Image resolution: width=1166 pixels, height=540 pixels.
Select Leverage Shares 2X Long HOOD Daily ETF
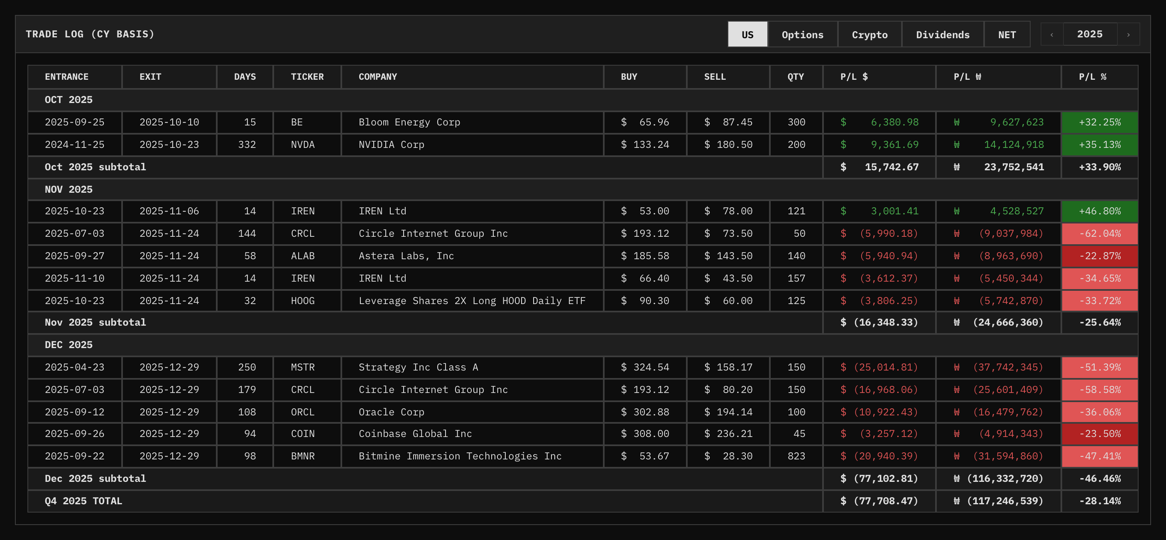(x=472, y=301)
